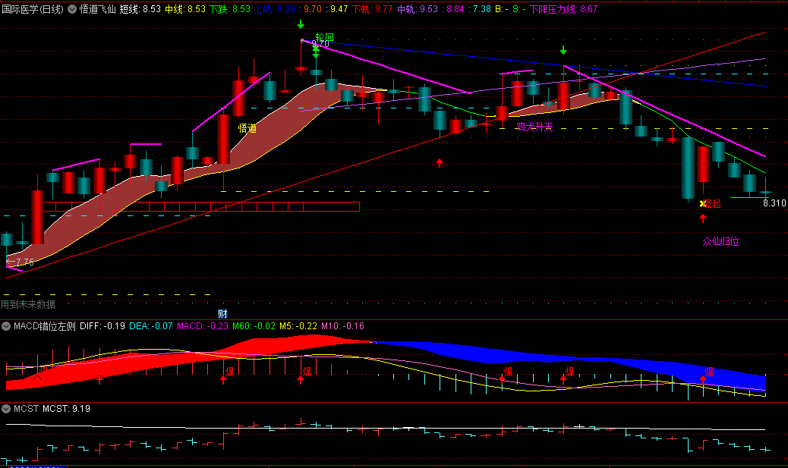
Task: Click the DIFF: -0.19 reading
Action: point(102,326)
